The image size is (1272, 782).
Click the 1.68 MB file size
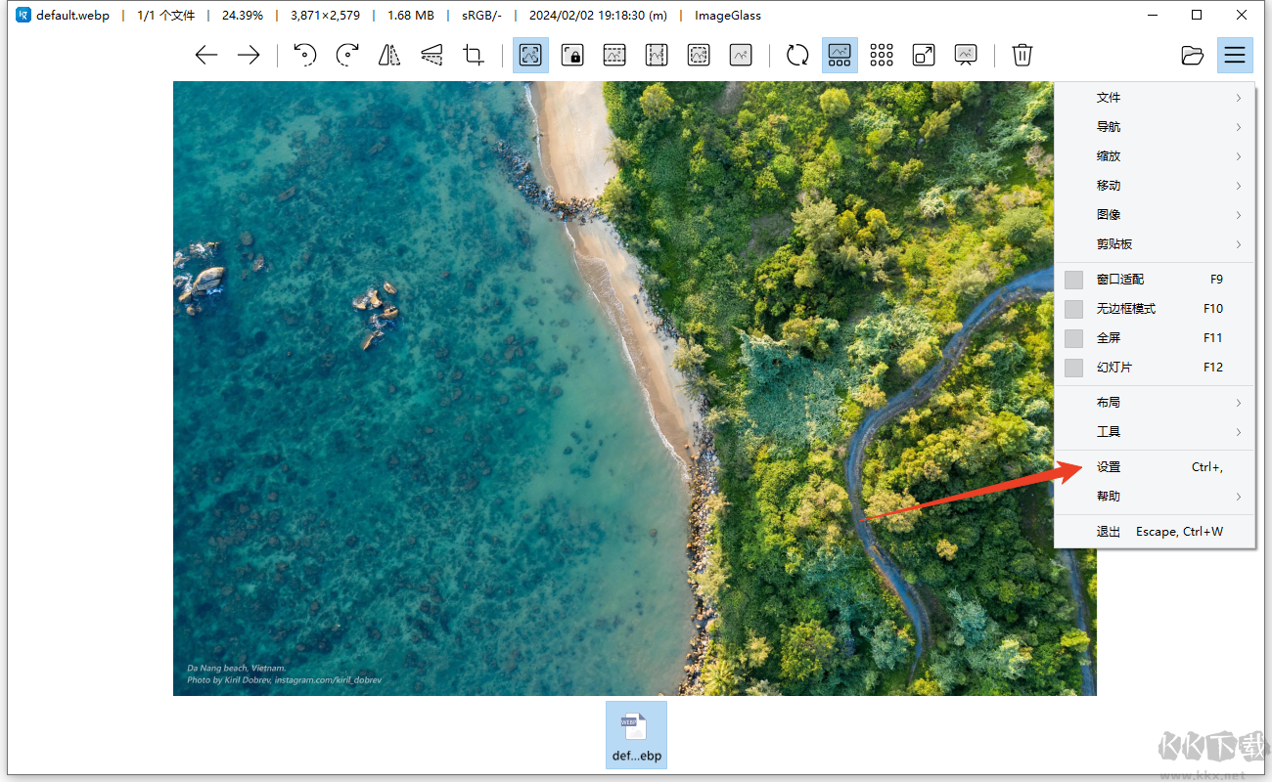coord(411,16)
